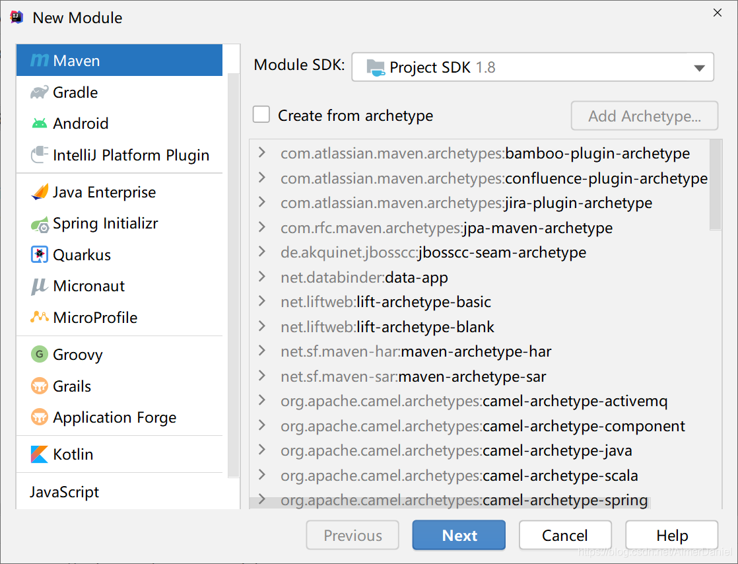The width and height of the screenshot is (738, 564).
Task: Open the Module SDK dropdown arrow
Action: click(700, 68)
